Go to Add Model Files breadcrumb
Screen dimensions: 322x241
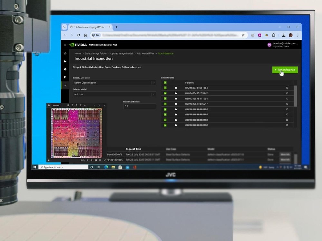point(146,53)
